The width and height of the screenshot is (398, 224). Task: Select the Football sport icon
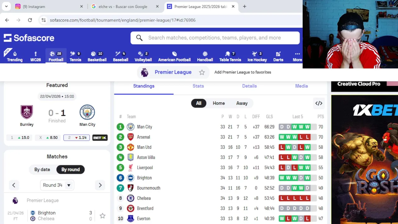[56, 56]
